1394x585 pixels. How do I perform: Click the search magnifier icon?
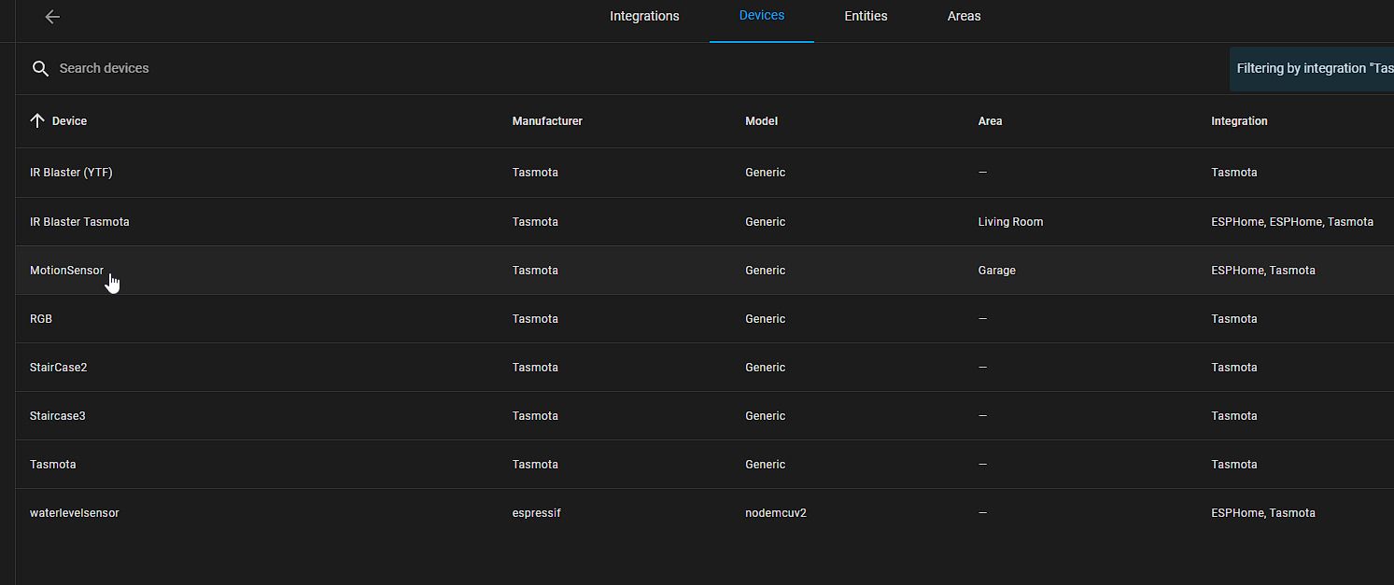coord(40,68)
